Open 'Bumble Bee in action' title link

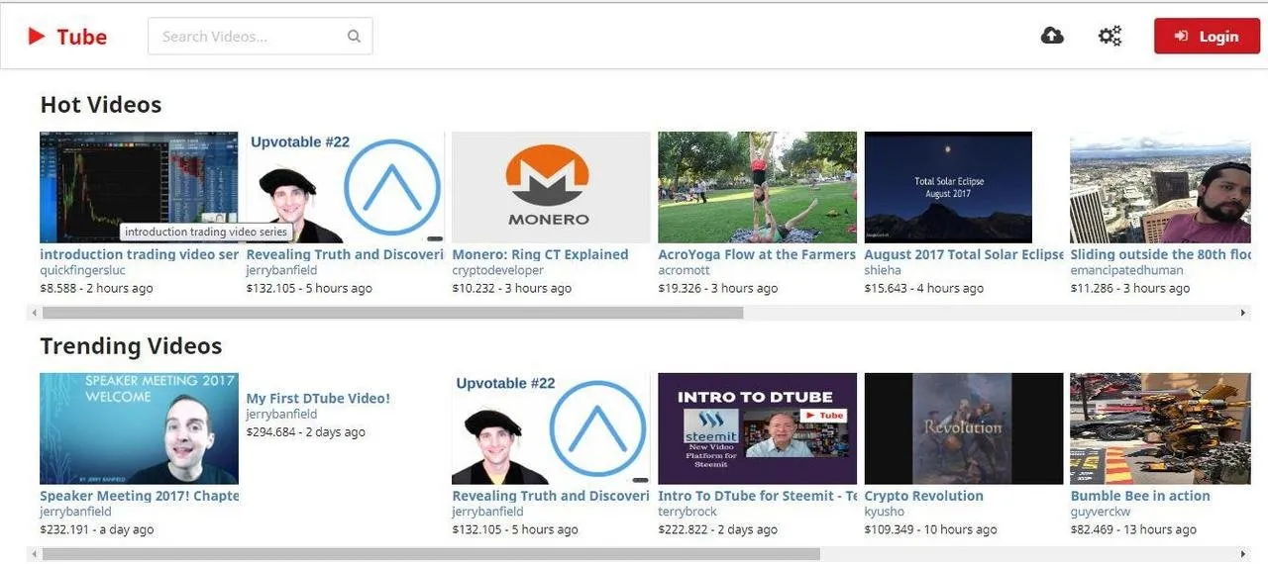click(1140, 496)
